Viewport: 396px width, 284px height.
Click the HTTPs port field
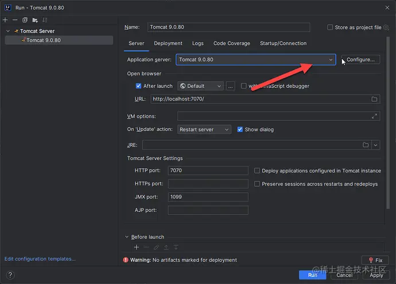(x=208, y=184)
